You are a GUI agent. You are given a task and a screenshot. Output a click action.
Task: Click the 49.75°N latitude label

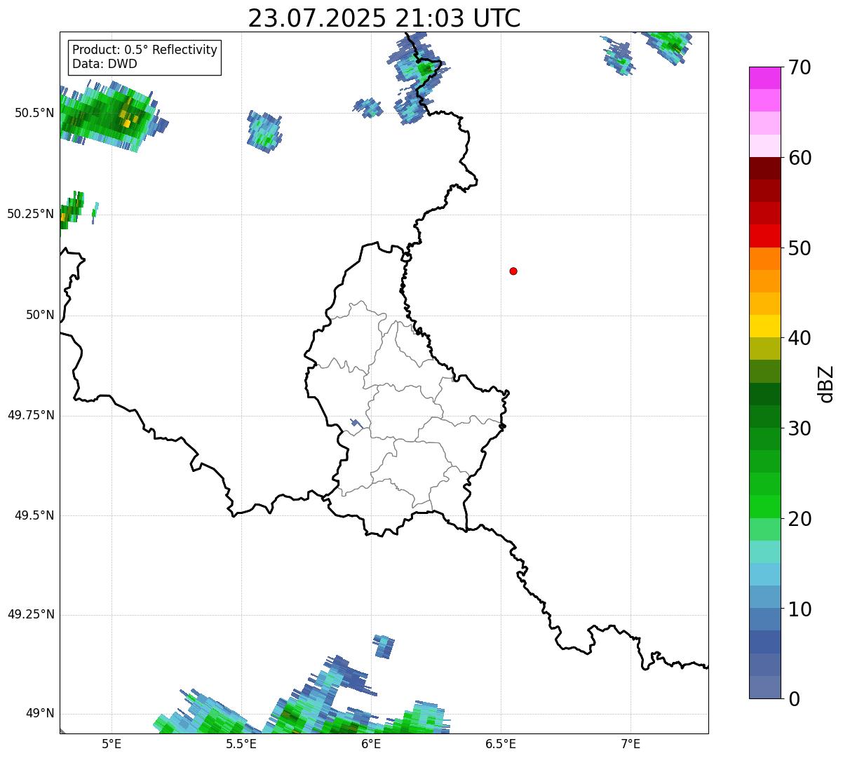click(x=31, y=415)
